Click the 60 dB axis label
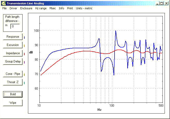This screenshot has height=119, width=170. pyautogui.click(x=36, y=89)
